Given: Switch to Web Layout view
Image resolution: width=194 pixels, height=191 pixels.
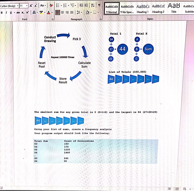Looking at the screenshot, I should point(185,189).
